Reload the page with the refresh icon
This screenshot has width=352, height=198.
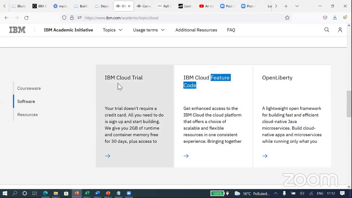click(26, 18)
